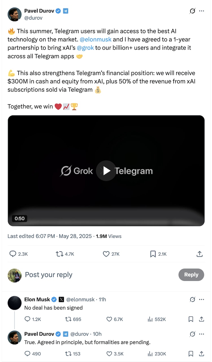Viewport: 212px width, 362px height.
Task: Open Grok icon on main post
Action: [x=192, y=11]
